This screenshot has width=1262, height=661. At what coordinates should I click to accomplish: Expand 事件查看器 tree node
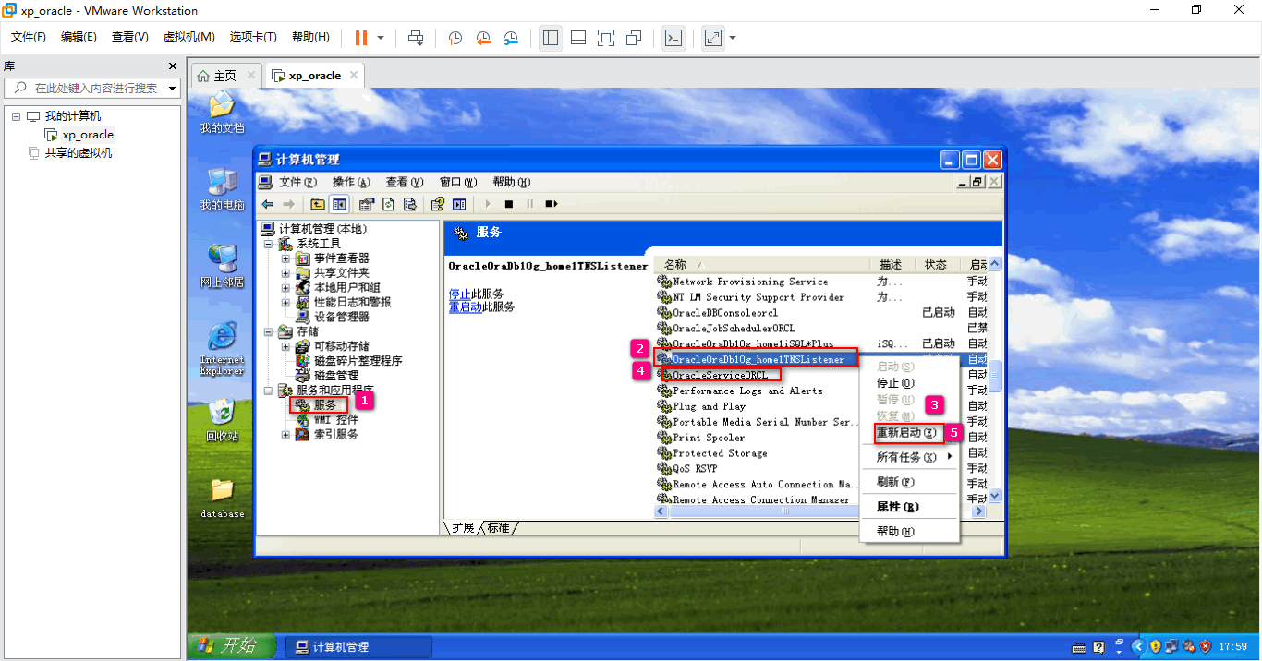coord(285,258)
